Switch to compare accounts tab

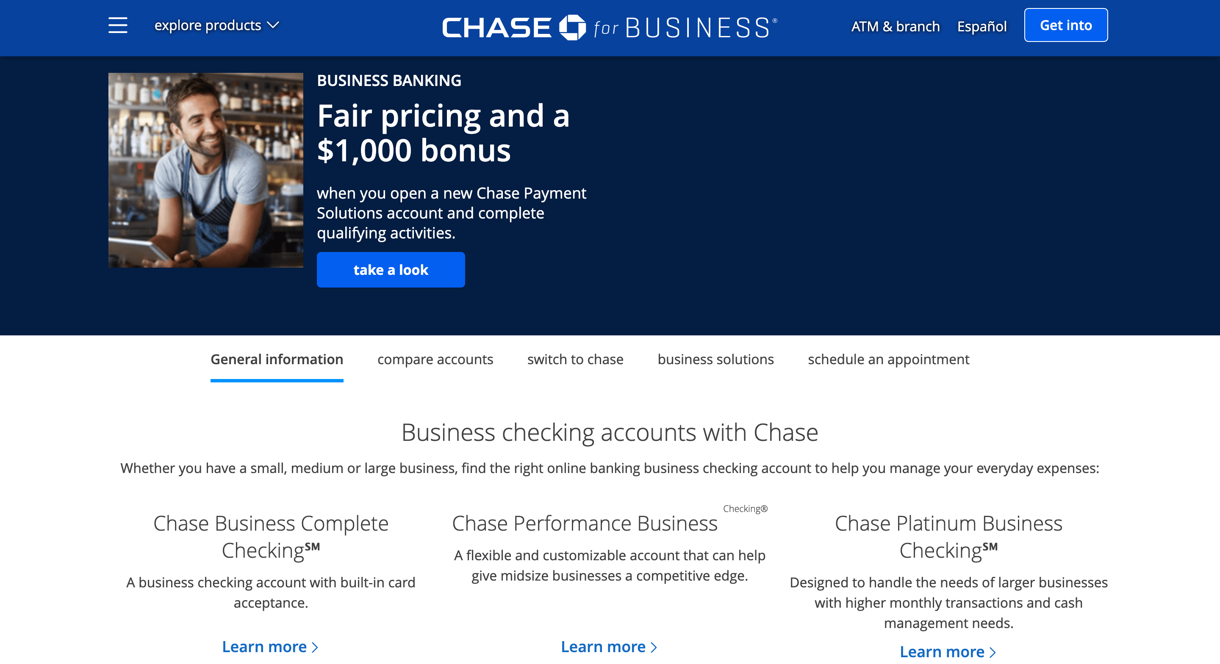pyautogui.click(x=435, y=360)
